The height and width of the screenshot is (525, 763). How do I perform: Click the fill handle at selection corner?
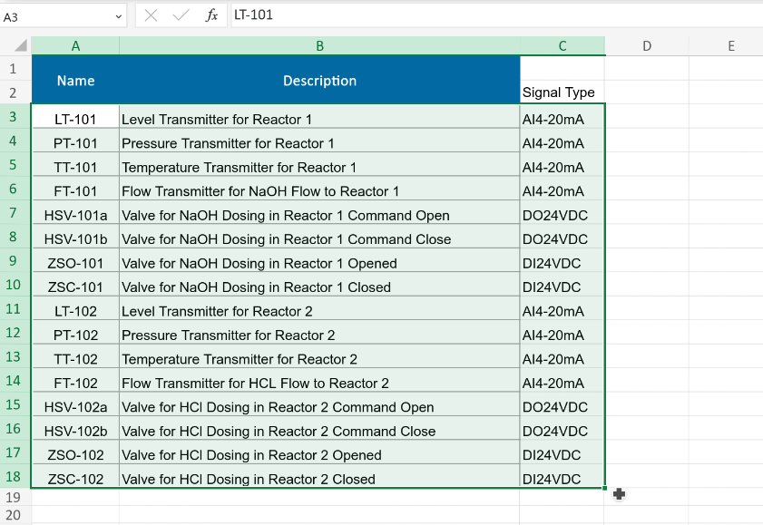[x=605, y=488]
